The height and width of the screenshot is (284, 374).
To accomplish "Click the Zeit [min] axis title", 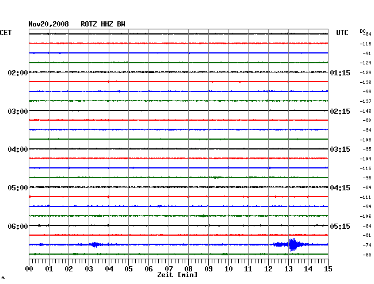I will pyautogui.click(x=177, y=275).
